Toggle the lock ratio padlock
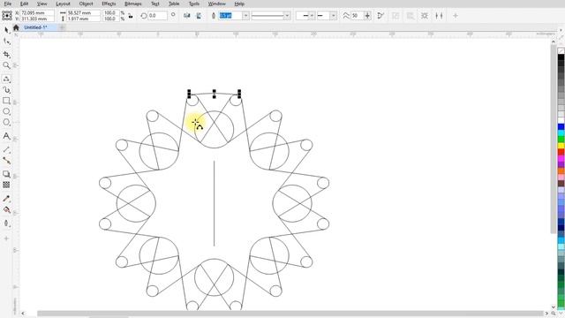 click(131, 16)
